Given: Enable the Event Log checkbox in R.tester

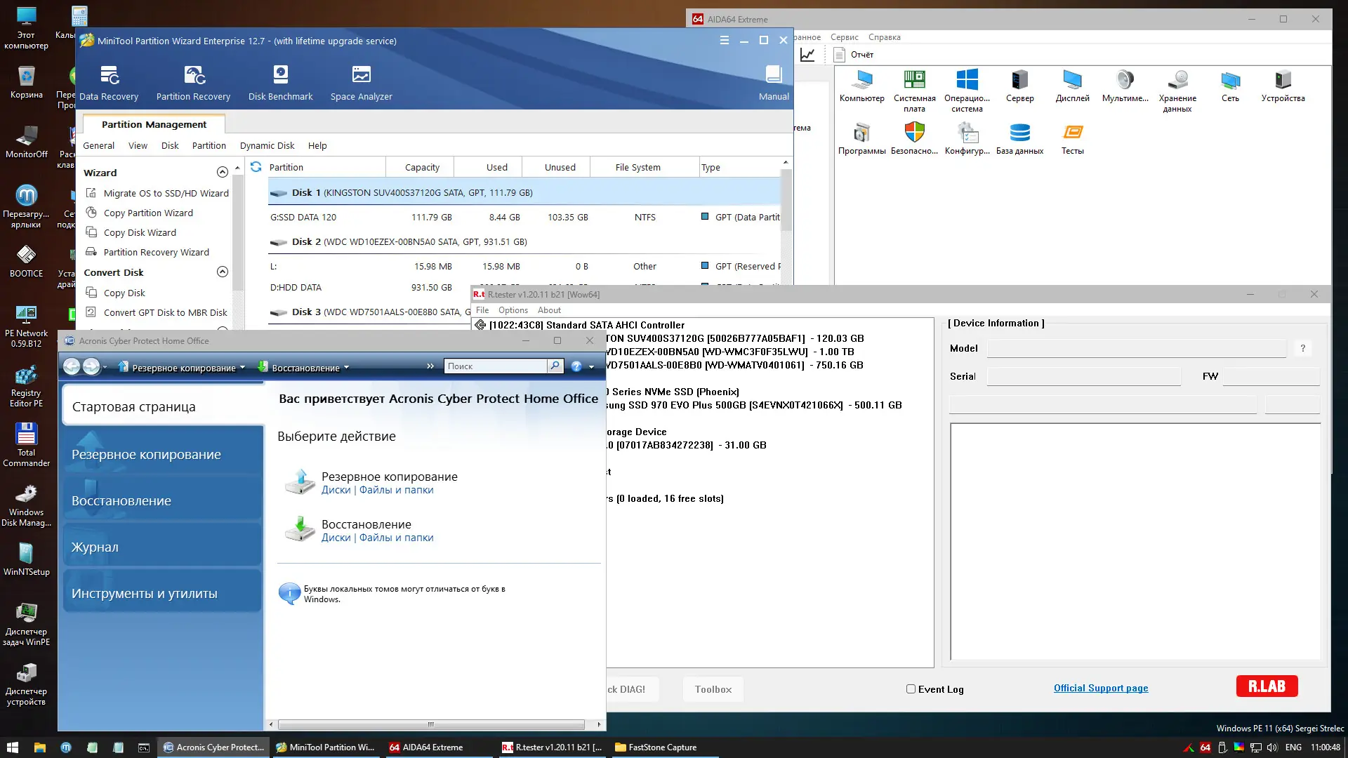Looking at the screenshot, I should (910, 689).
